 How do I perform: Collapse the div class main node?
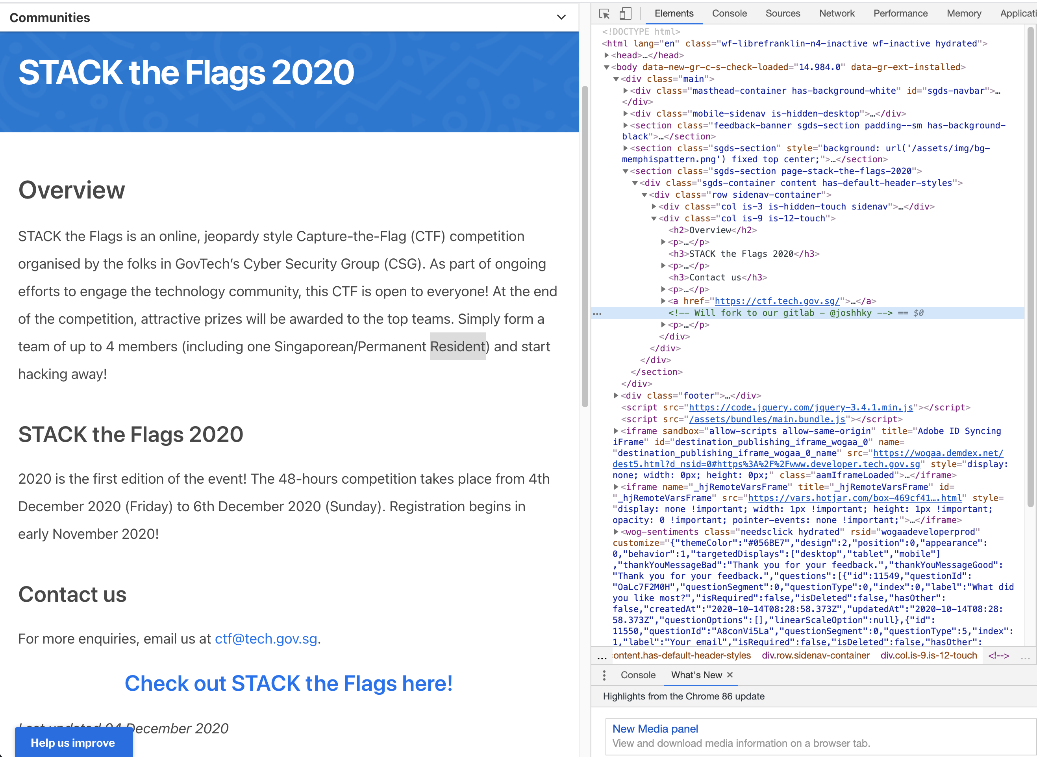click(x=616, y=79)
